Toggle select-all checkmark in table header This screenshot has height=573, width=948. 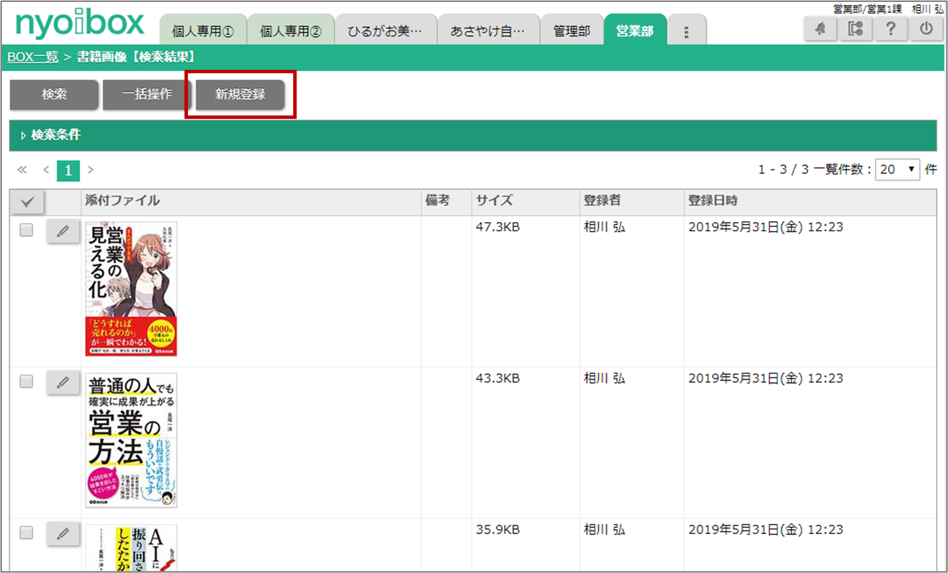tap(28, 201)
